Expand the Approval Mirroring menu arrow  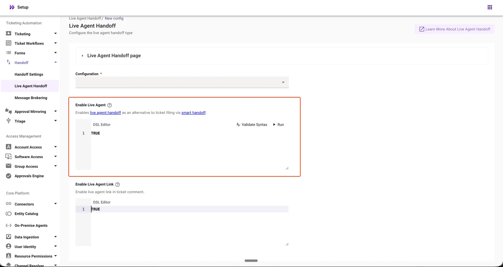pyautogui.click(x=55, y=111)
